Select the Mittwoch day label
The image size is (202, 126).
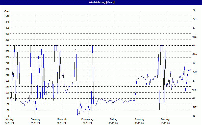tap(62, 119)
